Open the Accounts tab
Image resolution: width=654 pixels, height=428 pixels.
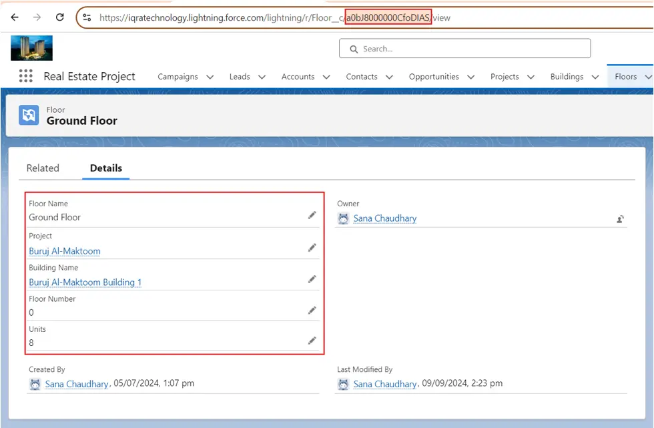[x=298, y=77]
